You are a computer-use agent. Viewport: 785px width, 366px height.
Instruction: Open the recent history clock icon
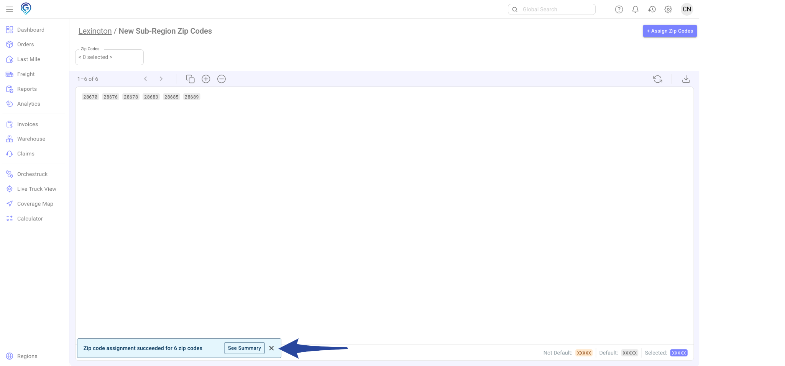click(x=652, y=10)
